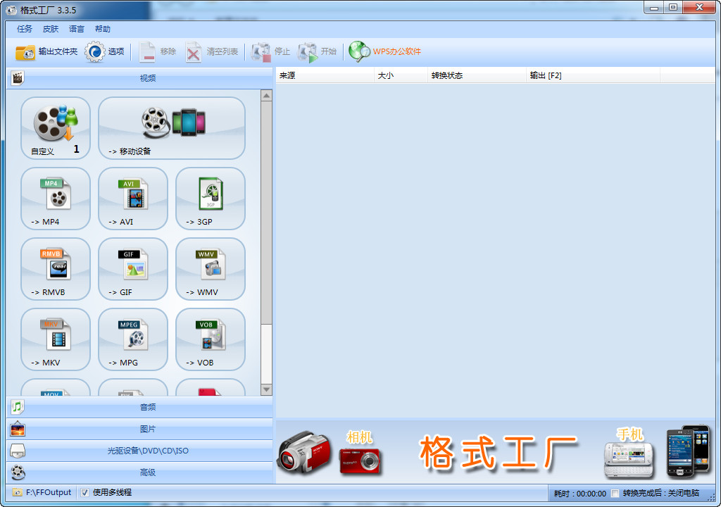The image size is (721, 507).
Task: Click the 来源 column header
Action: pyautogui.click(x=325, y=75)
